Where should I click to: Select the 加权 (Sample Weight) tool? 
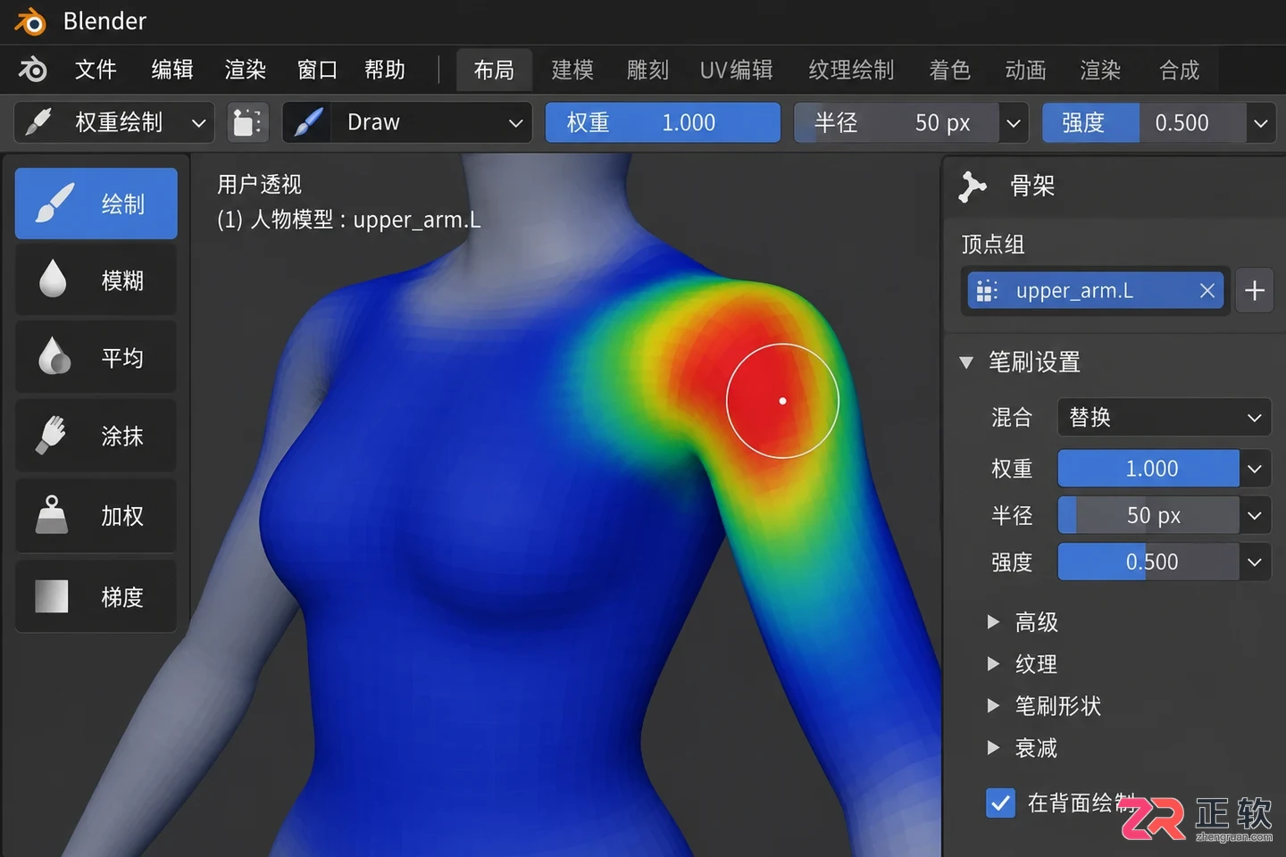coord(96,515)
